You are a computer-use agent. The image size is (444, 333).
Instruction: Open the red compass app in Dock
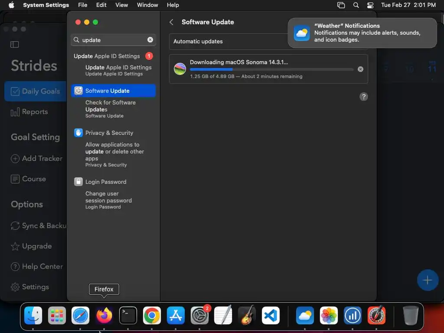(376, 315)
